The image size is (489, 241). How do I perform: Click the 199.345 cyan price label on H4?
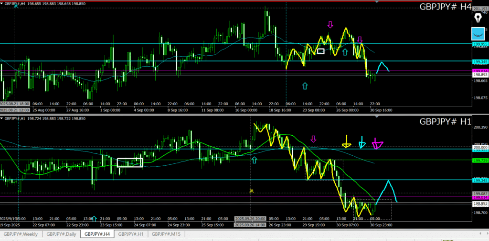480,62
